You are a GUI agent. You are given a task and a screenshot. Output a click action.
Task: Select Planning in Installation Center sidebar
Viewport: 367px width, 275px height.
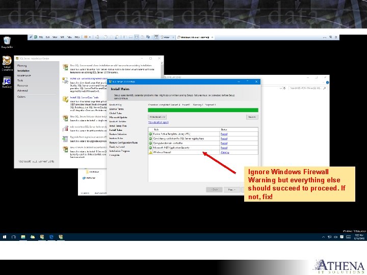click(22, 66)
